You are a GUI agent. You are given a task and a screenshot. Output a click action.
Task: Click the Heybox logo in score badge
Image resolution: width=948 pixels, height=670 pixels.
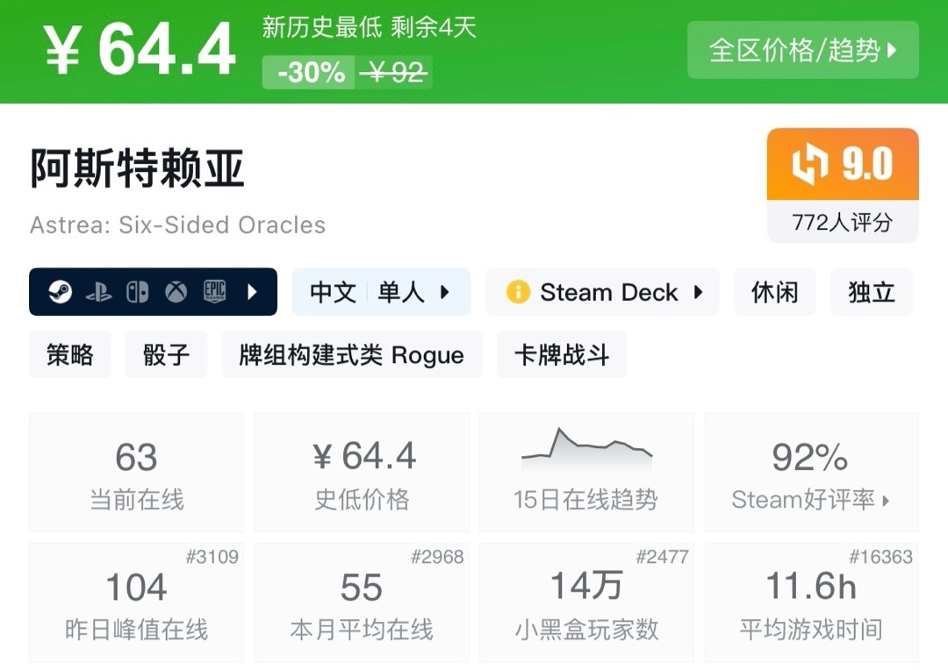coord(810,165)
